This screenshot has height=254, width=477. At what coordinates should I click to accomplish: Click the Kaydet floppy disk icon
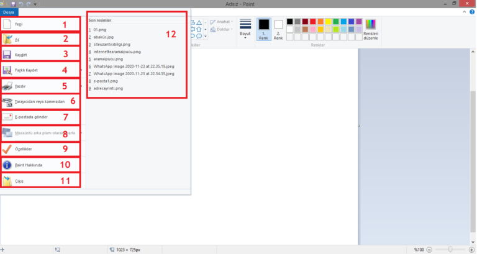7,55
